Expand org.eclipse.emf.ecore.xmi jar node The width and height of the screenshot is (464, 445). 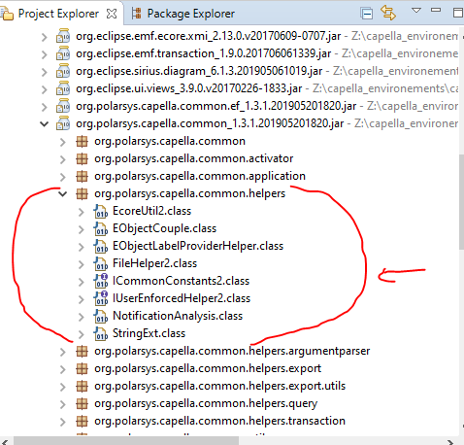(x=45, y=37)
